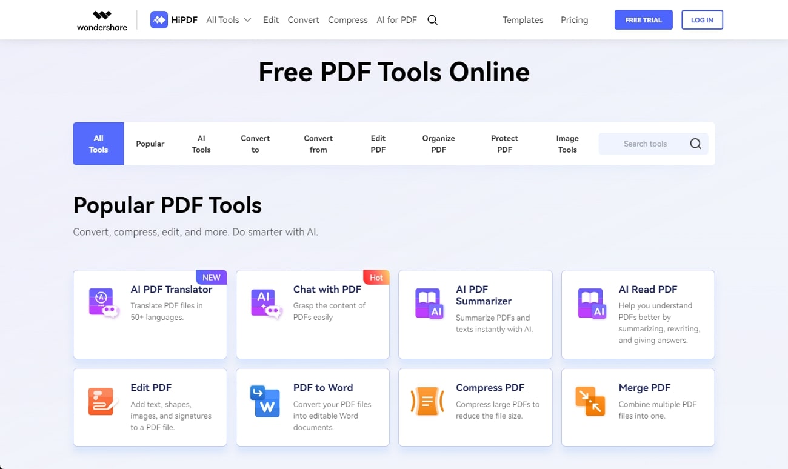Open the Merge PDF card title
The width and height of the screenshot is (788, 469).
(644, 387)
